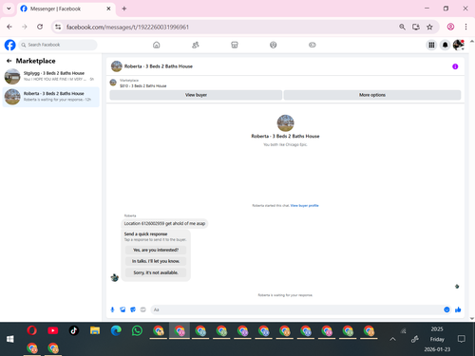Click the Search Facebook field

pyautogui.click(x=58, y=45)
